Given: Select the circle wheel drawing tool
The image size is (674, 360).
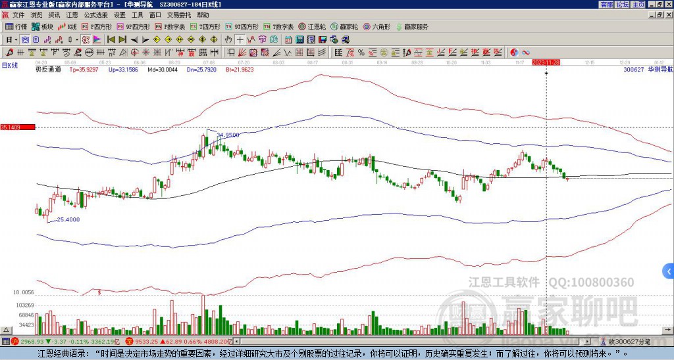Looking at the screenshot, I should [x=89, y=53].
